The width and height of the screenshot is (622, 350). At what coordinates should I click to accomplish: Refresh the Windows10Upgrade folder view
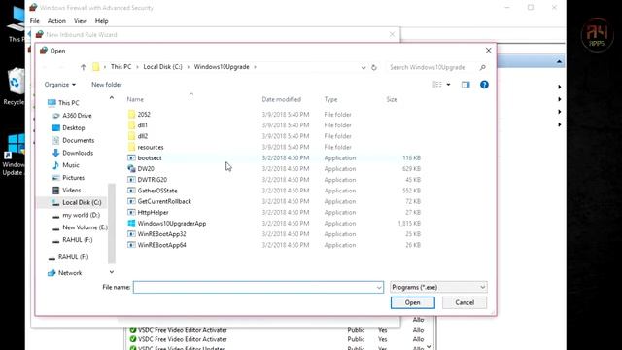(x=373, y=67)
